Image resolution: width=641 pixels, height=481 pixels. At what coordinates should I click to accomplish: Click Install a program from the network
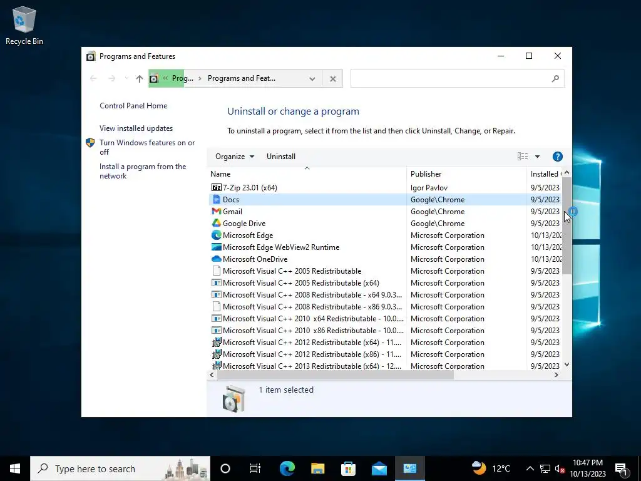click(143, 172)
